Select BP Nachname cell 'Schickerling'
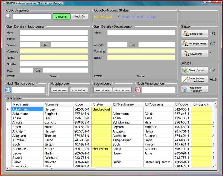Image resolution: width=223 pixels, height=176 pixels. 128,123
